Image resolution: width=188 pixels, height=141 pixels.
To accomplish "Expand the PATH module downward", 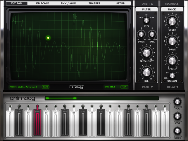I will tap(146, 87).
